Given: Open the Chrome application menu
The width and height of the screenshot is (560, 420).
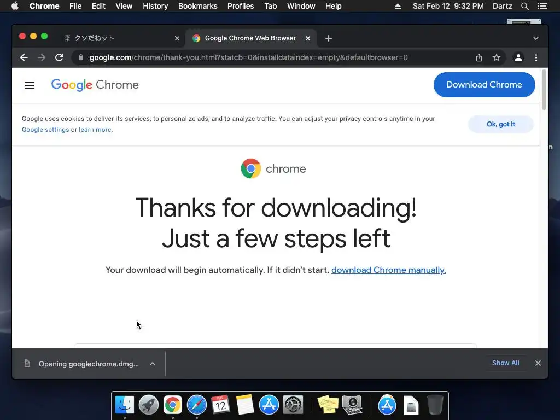Looking at the screenshot, I should pyautogui.click(x=44, y=6).
